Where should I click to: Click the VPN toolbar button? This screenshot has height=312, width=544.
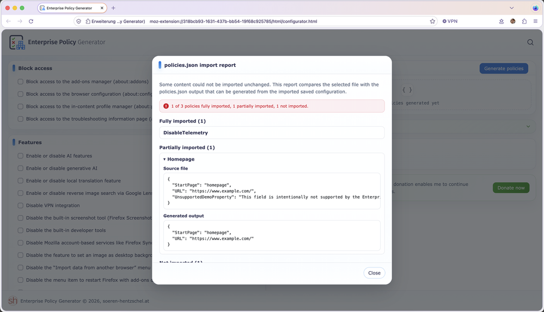(450, 21)
